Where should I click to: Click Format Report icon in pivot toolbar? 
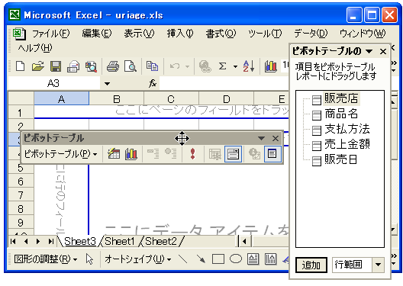coord(114,154)
